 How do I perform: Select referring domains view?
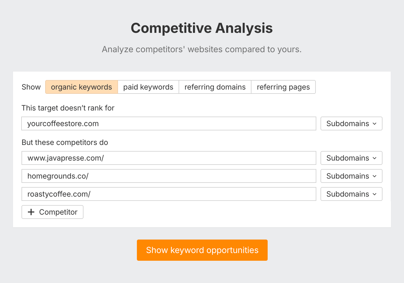click(x=215, y=87)
